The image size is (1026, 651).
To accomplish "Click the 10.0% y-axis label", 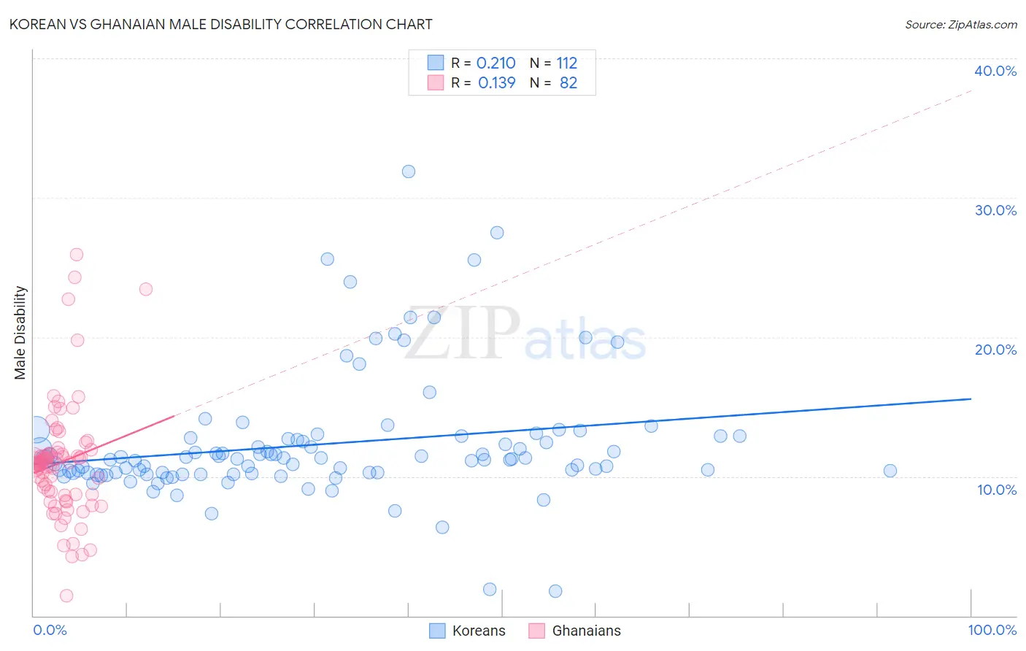I will (997, 490).
